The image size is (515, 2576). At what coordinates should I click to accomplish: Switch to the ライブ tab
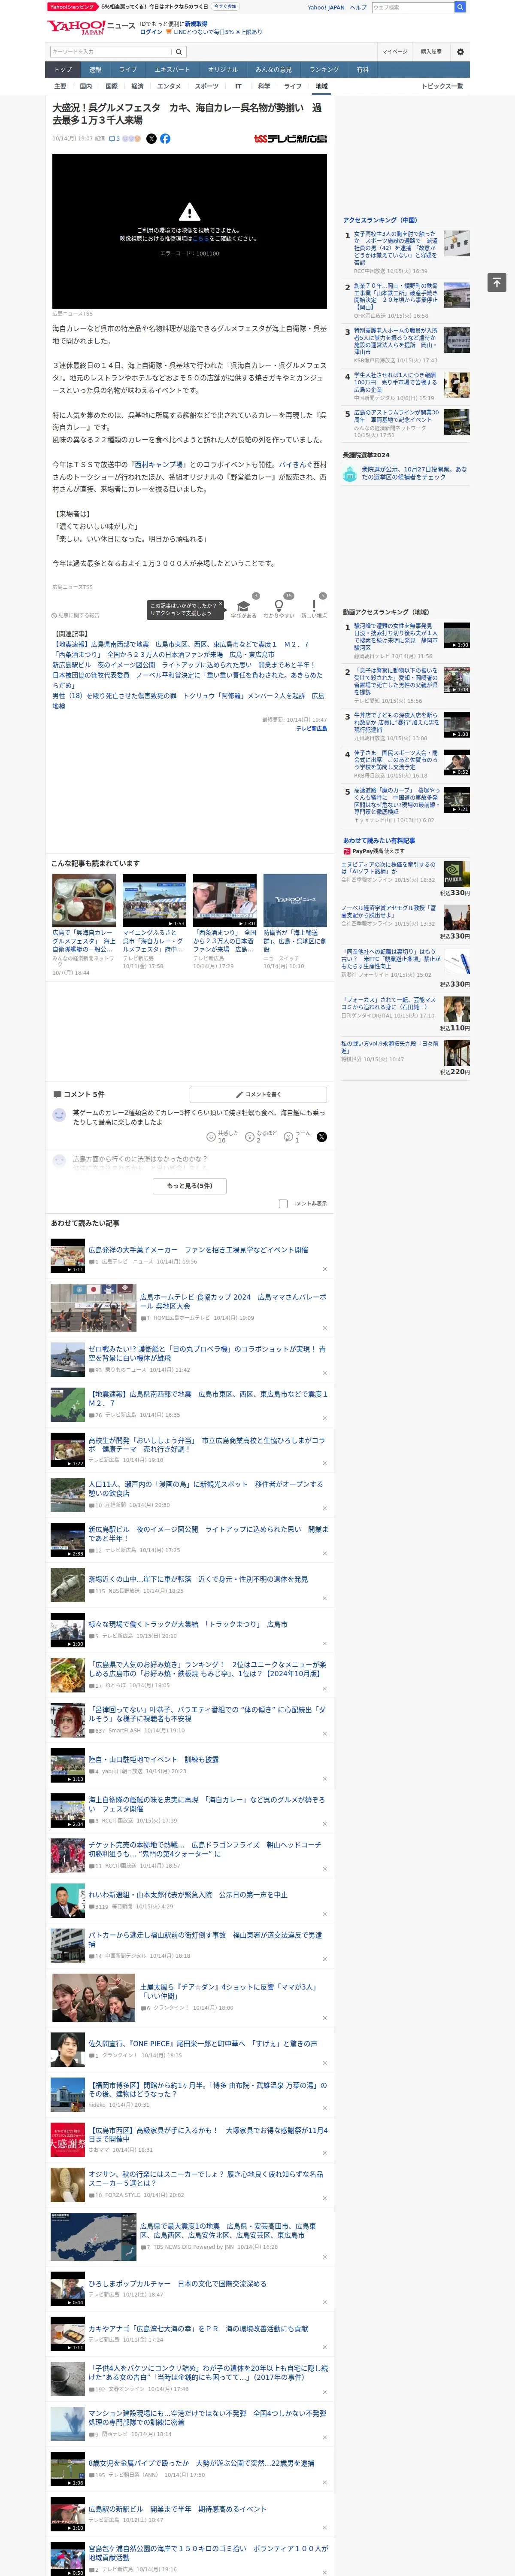point(128,70)
